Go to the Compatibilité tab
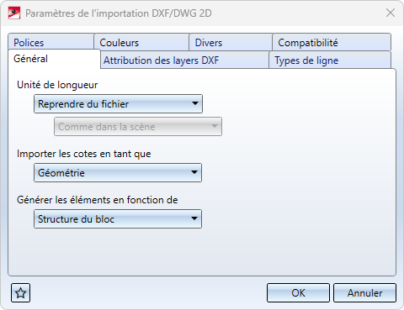The height and width of the screenshot is (310, 404). coord(332,42)
